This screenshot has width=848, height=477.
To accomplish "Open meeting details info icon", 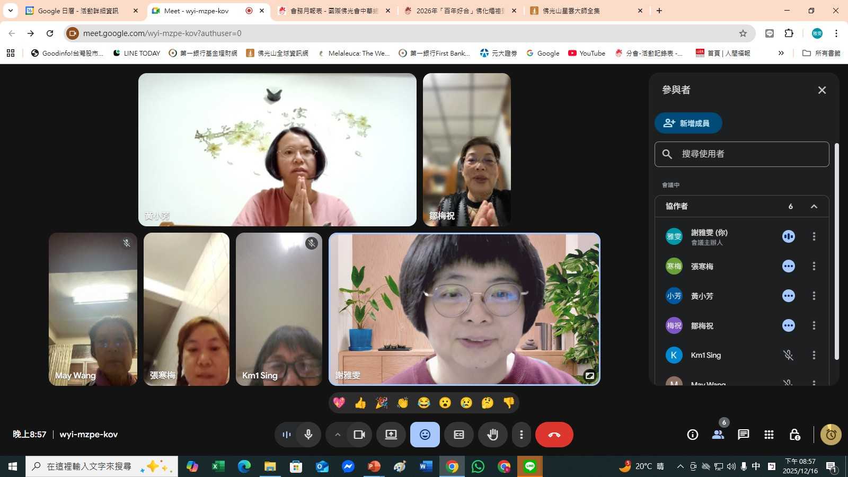I will [692, 435].
